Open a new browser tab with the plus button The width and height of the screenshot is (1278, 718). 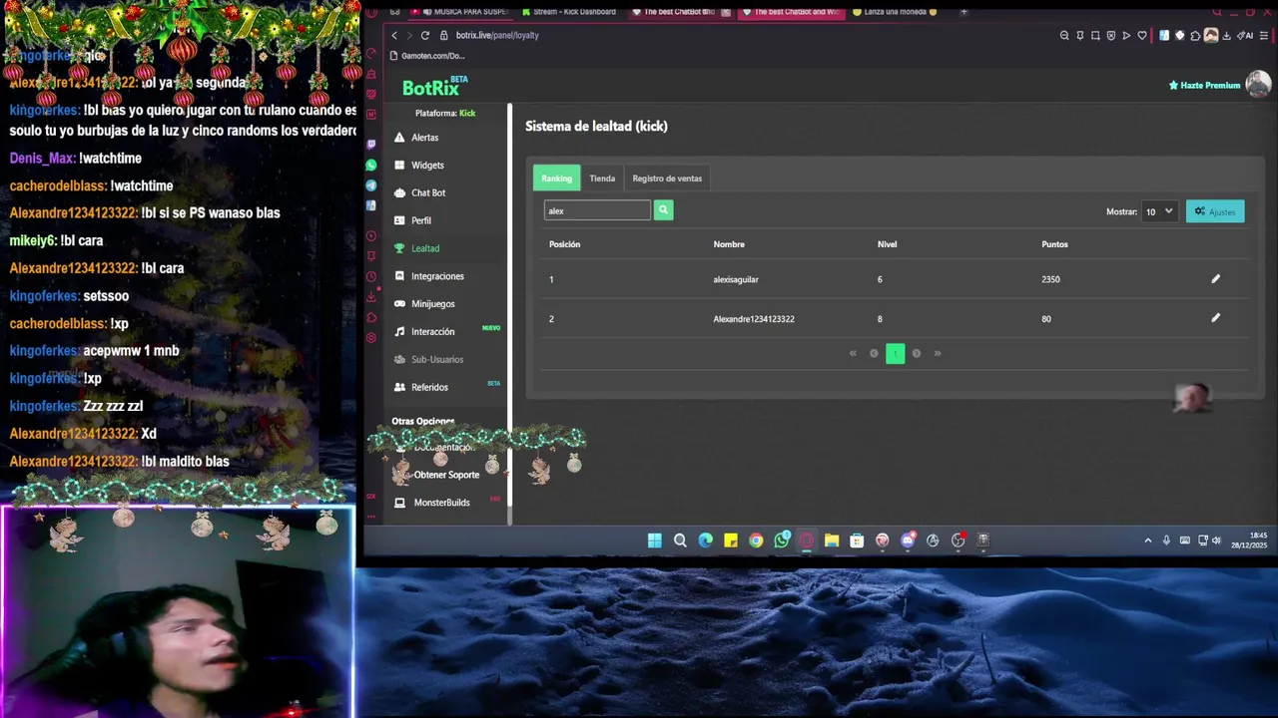pos(963,12)
